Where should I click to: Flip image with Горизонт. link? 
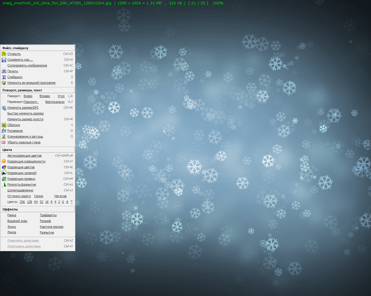(x=31, y=102)
